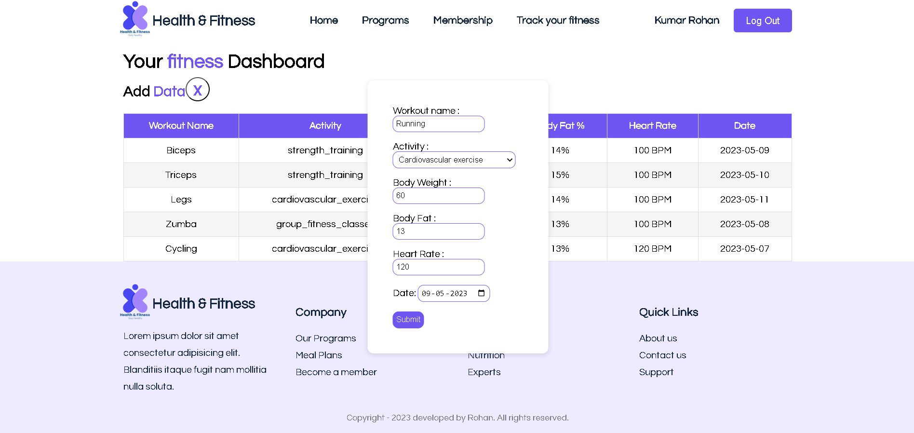Screen dimensions: 914x433
Task: Click date 2023-05-11 cell
Action: click(745, 200)
